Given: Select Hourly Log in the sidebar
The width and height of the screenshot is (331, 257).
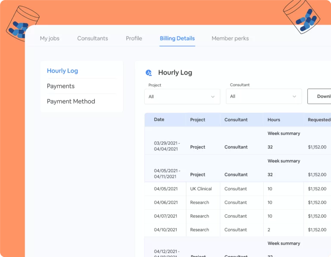Looking at the screenshot, I should pos(62,71).
